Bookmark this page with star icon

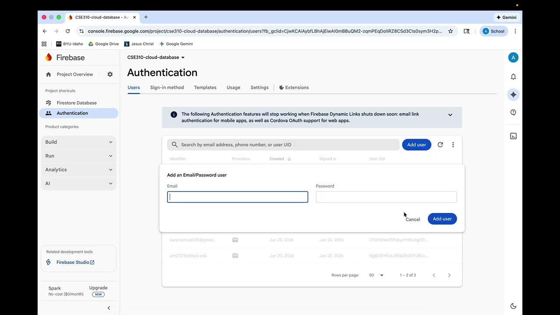(x=450, y=31)
